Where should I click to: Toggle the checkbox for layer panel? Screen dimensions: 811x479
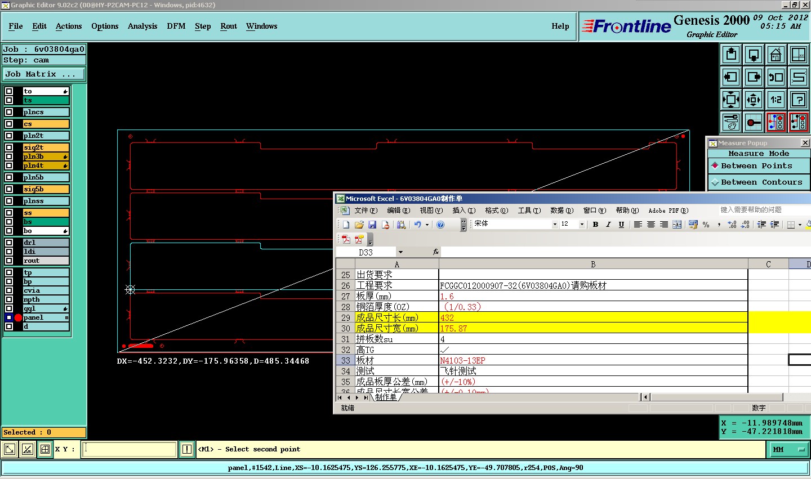(x=9, y=317)
